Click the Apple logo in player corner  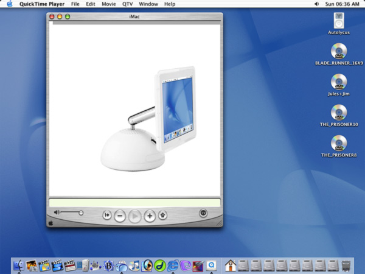point(50,223)
